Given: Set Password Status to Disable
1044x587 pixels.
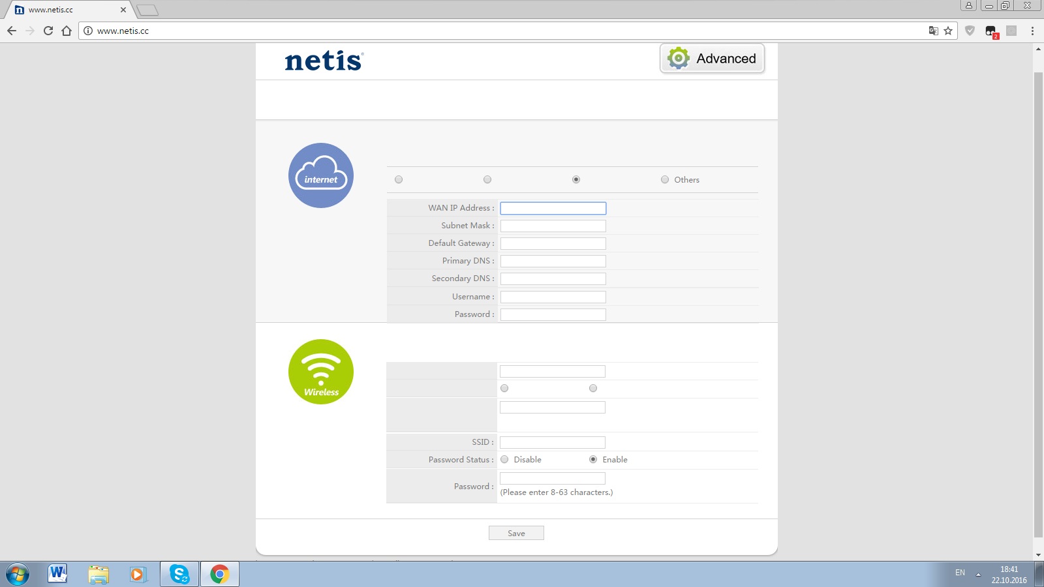Looking at the screenshot, I should coord(504,459).
